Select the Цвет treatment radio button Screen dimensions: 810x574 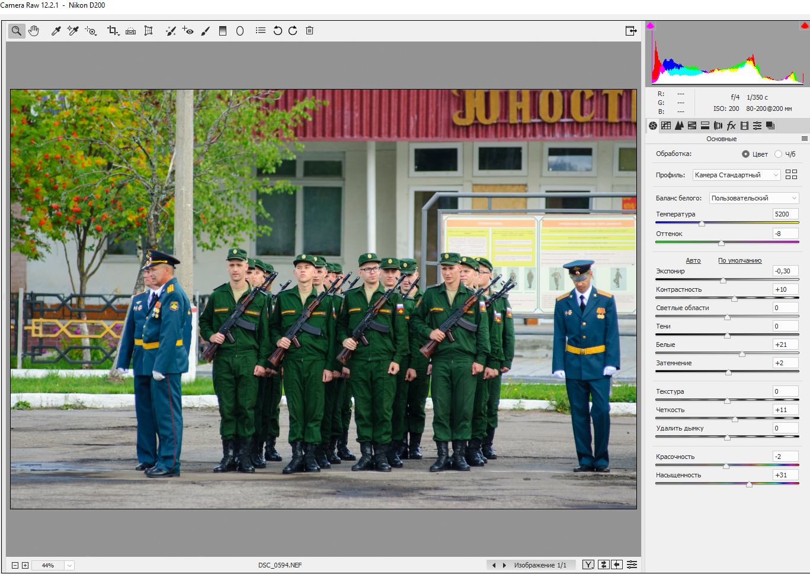[745, 154]
